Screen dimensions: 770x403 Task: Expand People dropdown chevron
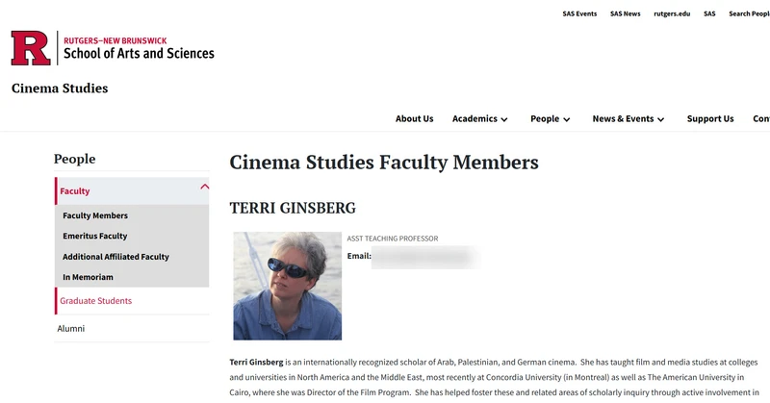point(566,119)
